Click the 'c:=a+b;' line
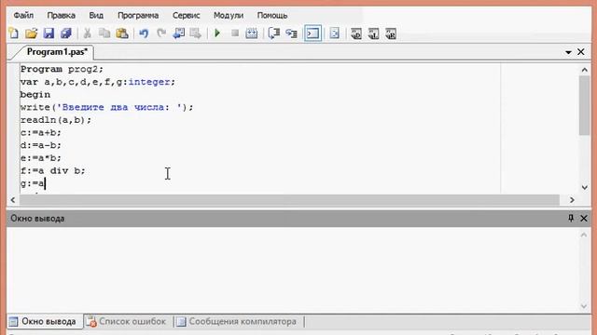Viewport: 597px width, 335px height. [40, 132]
